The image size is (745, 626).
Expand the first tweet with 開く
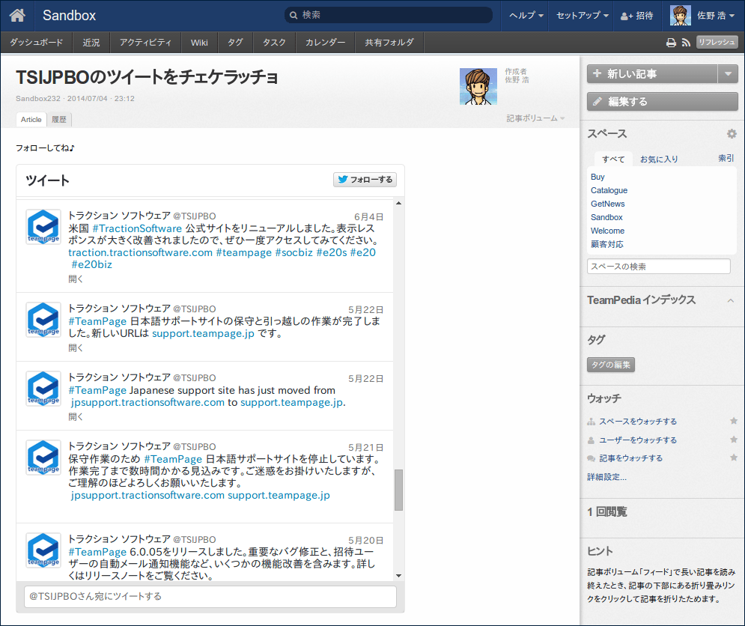[76, 279]
